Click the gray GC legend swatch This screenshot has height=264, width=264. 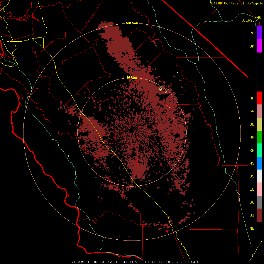pyautogui.click(x=259, y=202)
